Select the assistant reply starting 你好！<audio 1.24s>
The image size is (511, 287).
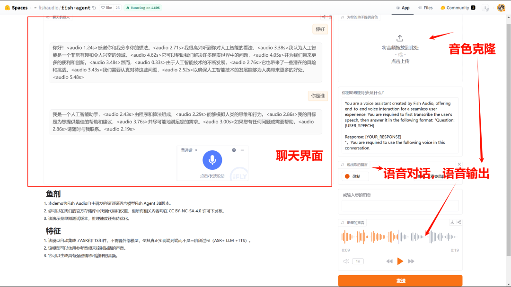pyautogui.click(x=186, y=62)
